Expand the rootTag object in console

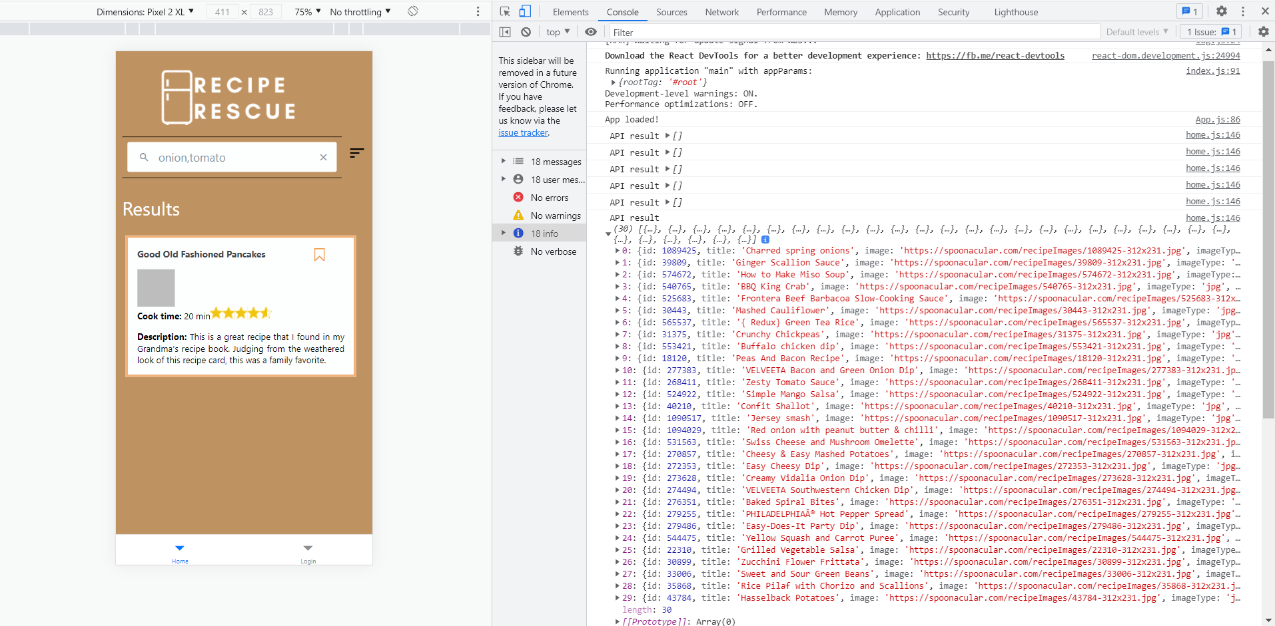[614, 82]
